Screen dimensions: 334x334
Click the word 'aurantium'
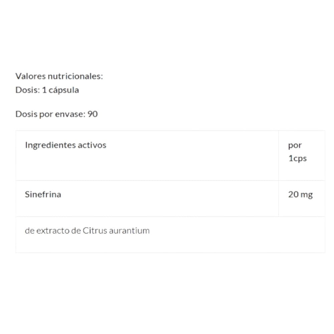[129, 231]
